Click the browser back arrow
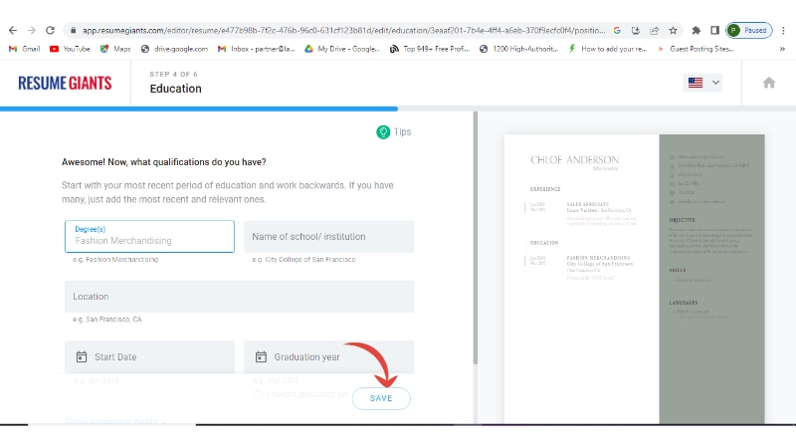 coord(11,31)
